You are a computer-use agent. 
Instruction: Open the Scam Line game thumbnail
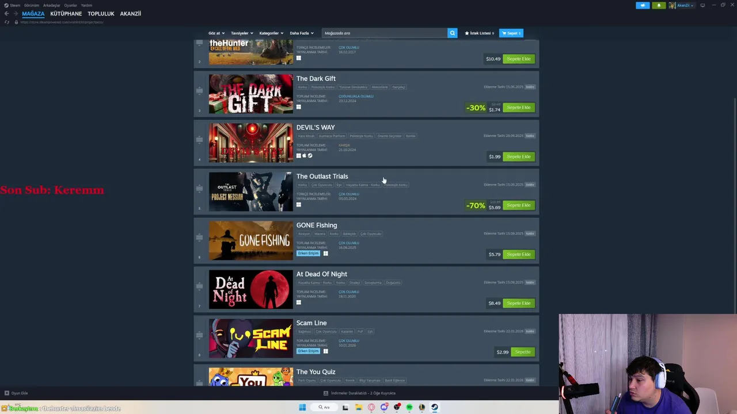(251, 338)
